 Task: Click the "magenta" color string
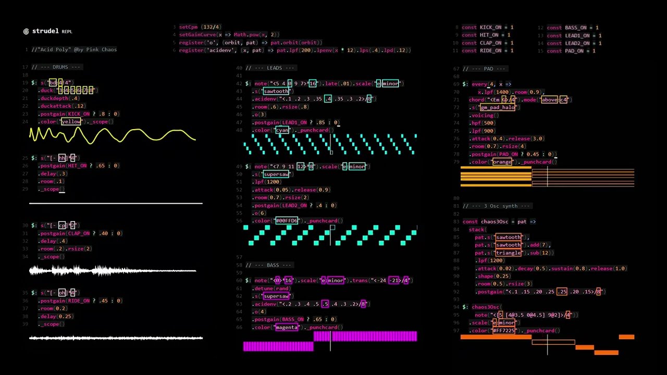[x=287, y=327]
